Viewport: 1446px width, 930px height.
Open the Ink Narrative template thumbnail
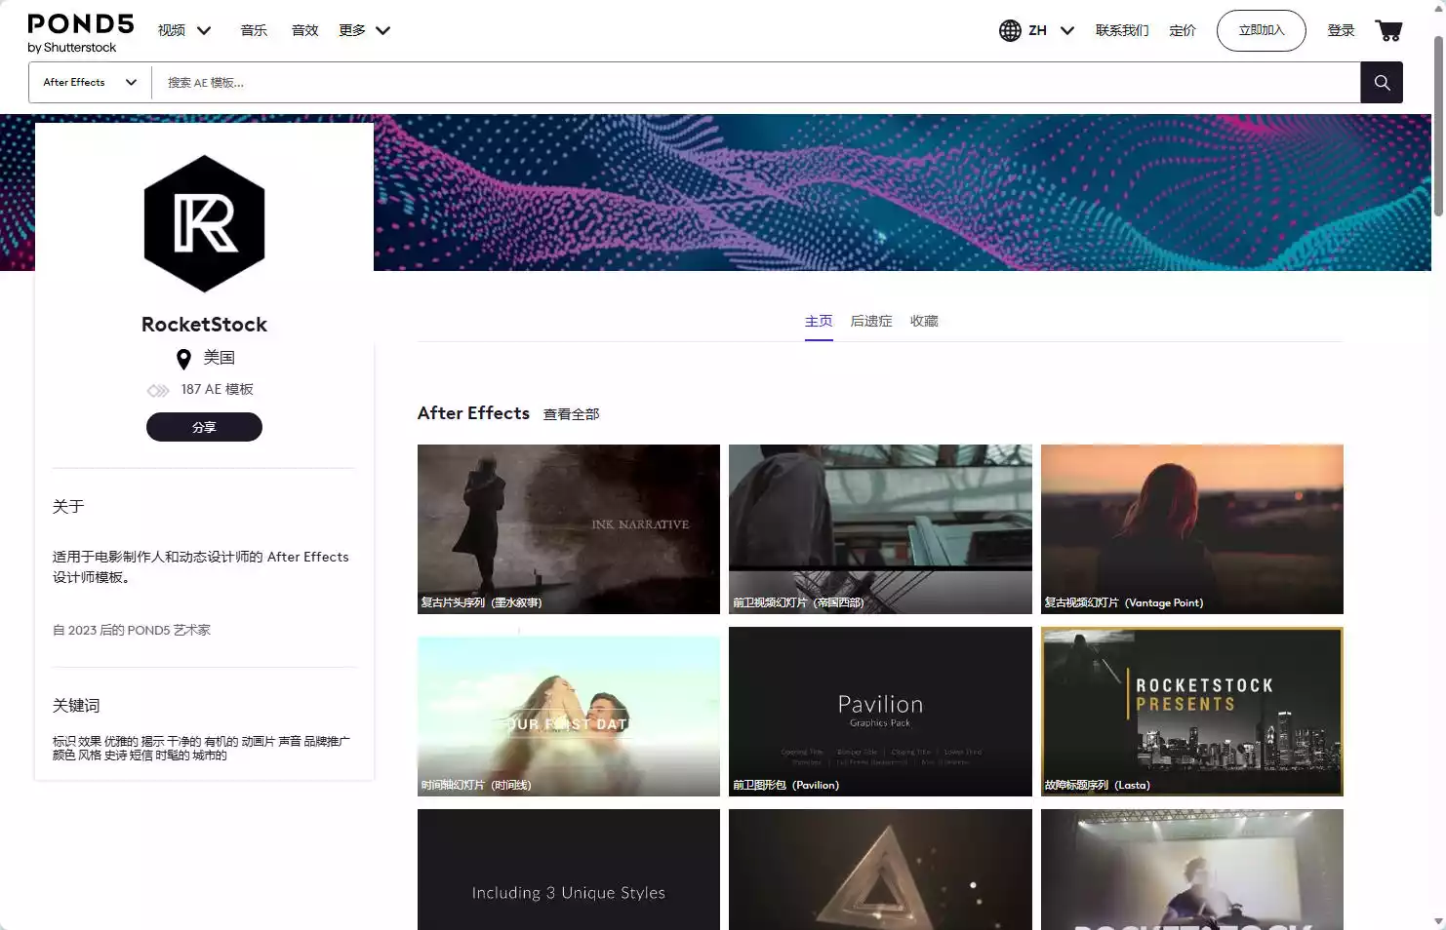click(x=569, y=529)
